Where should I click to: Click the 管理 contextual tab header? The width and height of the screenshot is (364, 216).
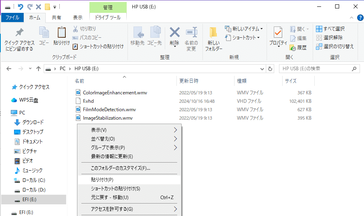click(108, 8)
